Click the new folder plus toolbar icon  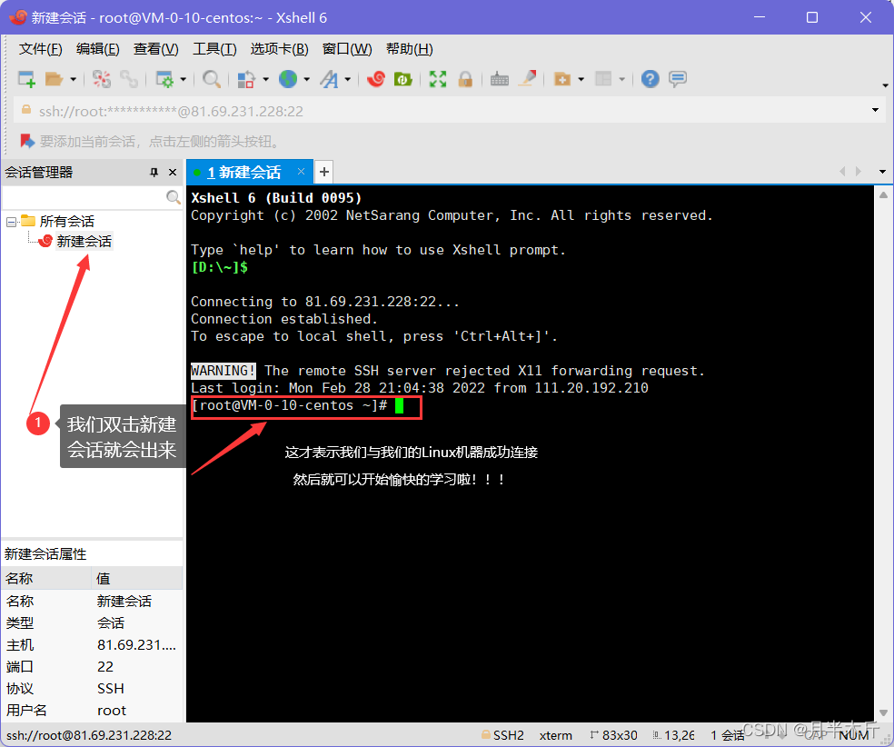point(562,79)
